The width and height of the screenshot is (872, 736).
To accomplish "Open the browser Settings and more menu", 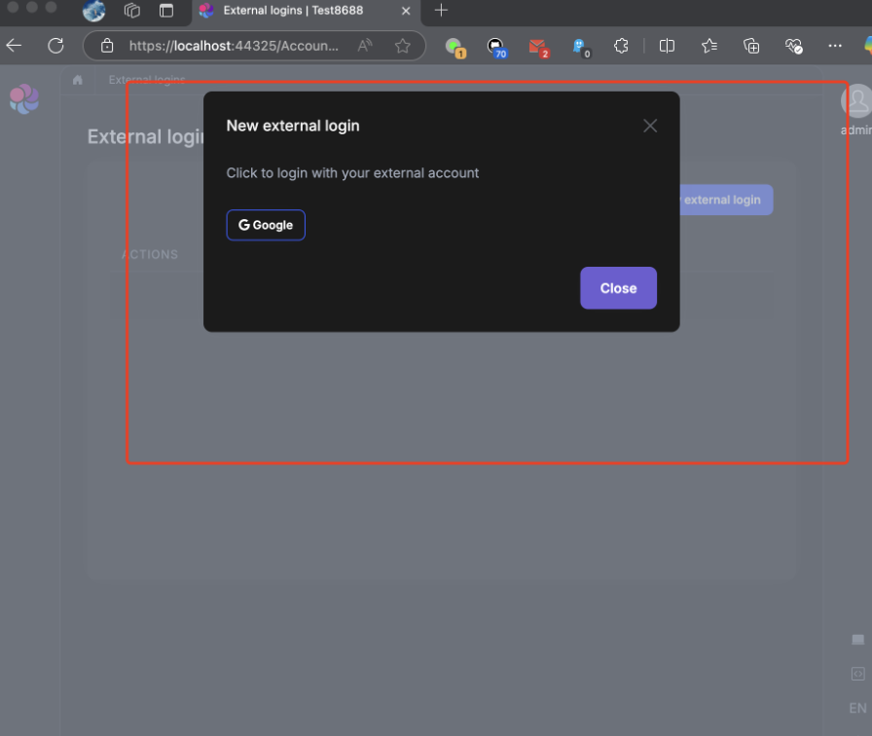I will click(x=835, y=46).
